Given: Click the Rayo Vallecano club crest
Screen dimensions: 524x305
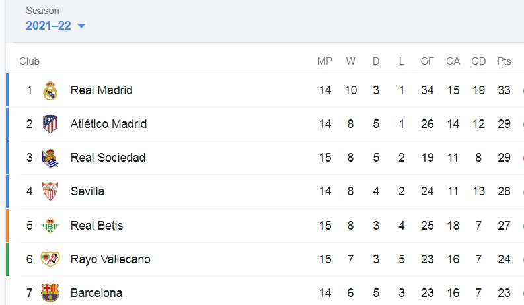Looking at the screenshot, I should [x=50, y=259].
